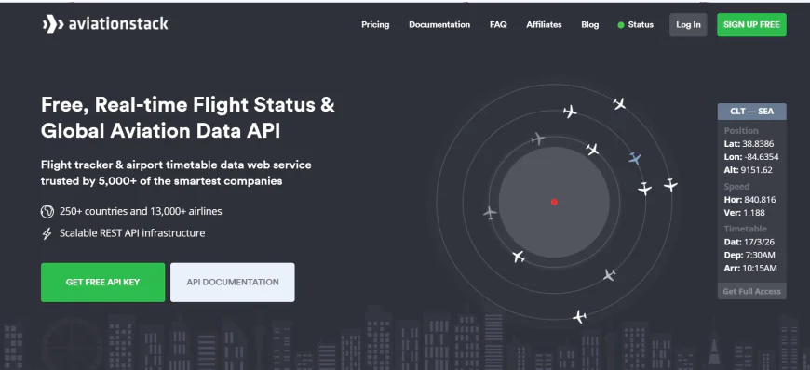Open the Pricing page
Image resolution: width=810 pixels, height=370 pixels.
pyautogui.click(x=375, y=25)
